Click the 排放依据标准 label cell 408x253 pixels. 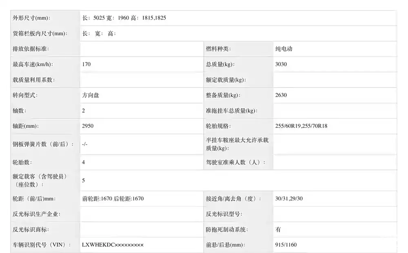(x=31, y=49)
